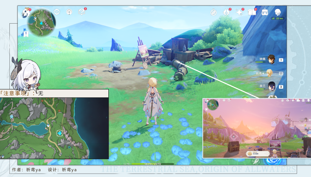Open the Events wings icon

coord(226,12)
